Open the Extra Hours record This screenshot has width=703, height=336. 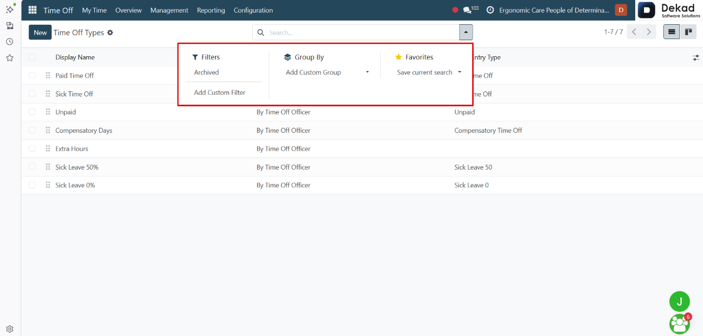[72, 149]
